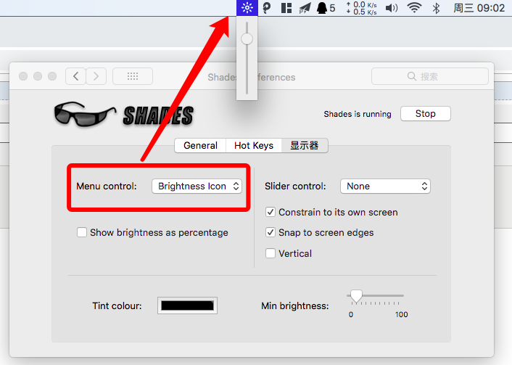Open the Slider control dropdown
512x365 pixels.
pyautogui.click(x=385, y=186)
